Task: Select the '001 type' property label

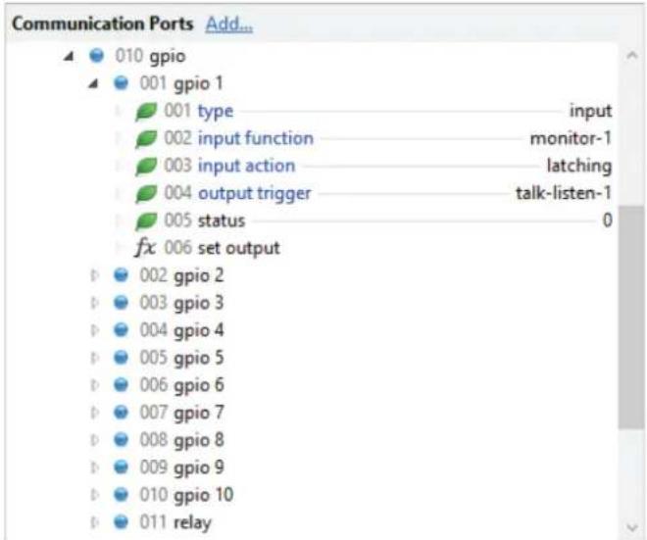Action: 198,112
